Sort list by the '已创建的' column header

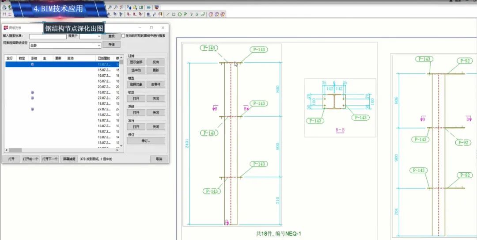[x=104, y=58]
